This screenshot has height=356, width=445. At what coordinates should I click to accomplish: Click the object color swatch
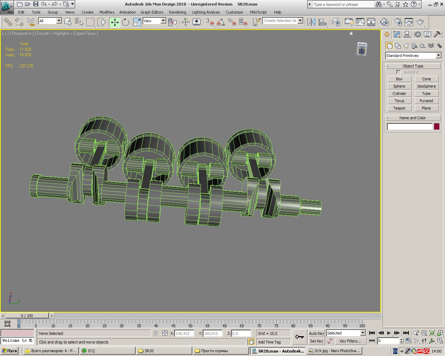[437, 127]
